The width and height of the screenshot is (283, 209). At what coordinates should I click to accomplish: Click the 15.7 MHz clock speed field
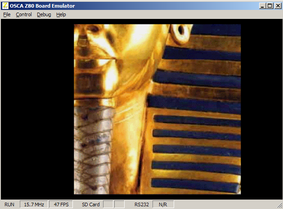tap(34, 204)
